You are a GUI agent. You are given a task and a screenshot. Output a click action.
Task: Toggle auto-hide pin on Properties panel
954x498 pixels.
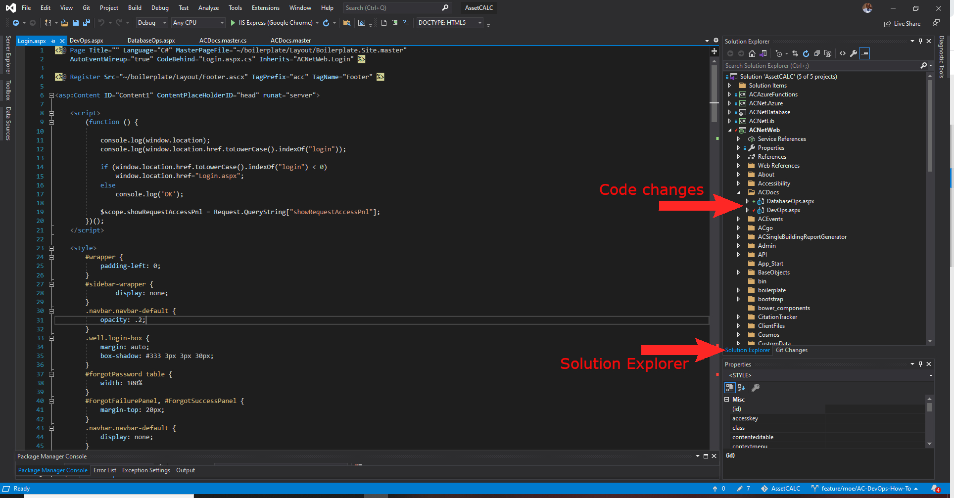[920, 364]
